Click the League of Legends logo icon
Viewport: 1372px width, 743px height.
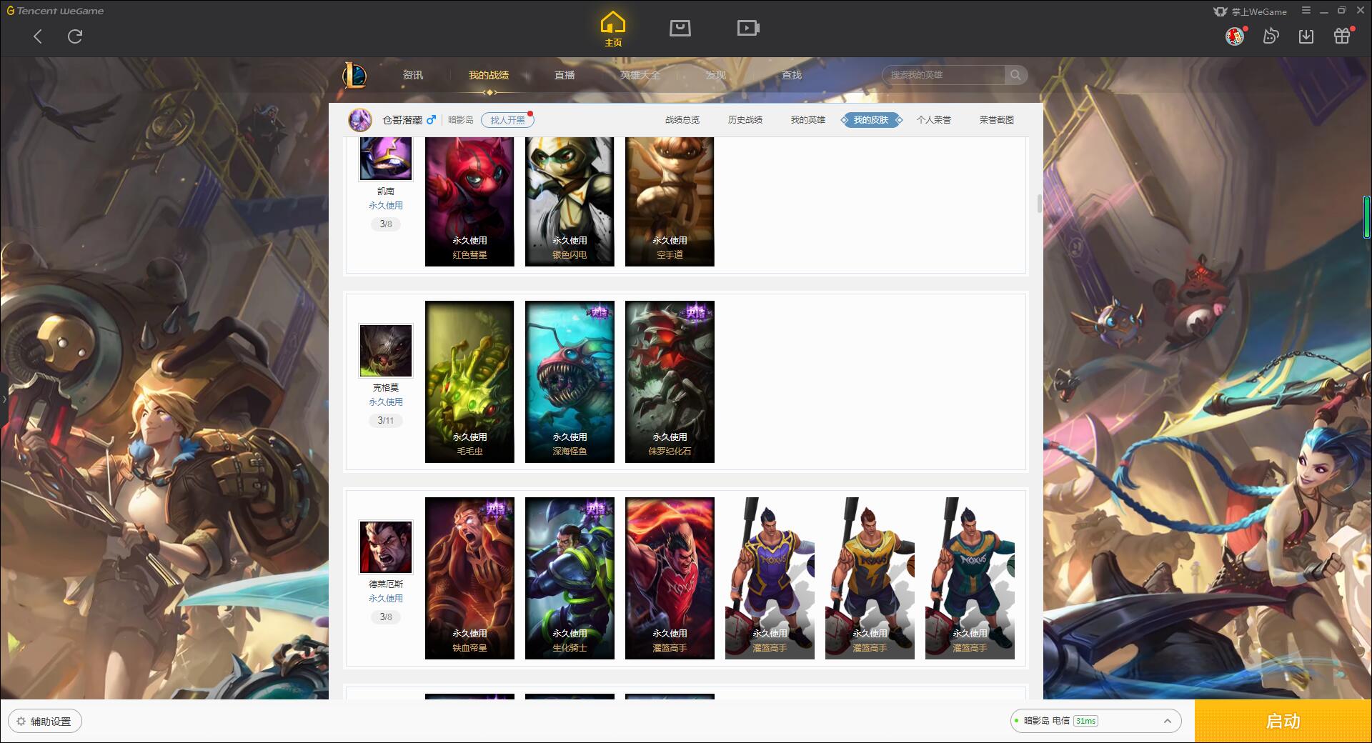354,75
